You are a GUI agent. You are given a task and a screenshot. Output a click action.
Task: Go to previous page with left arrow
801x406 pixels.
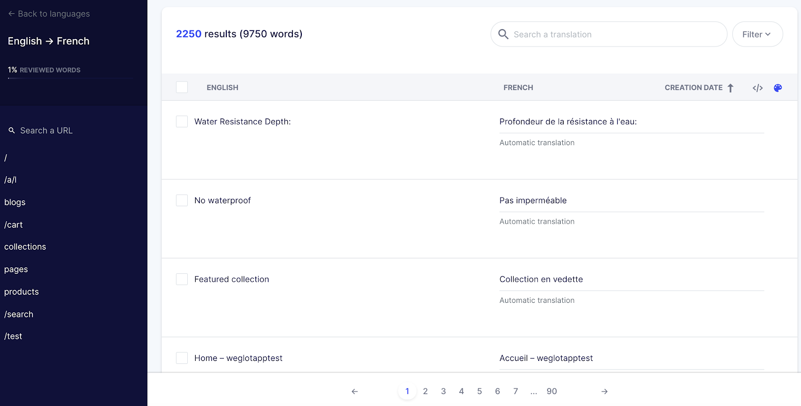354,391
